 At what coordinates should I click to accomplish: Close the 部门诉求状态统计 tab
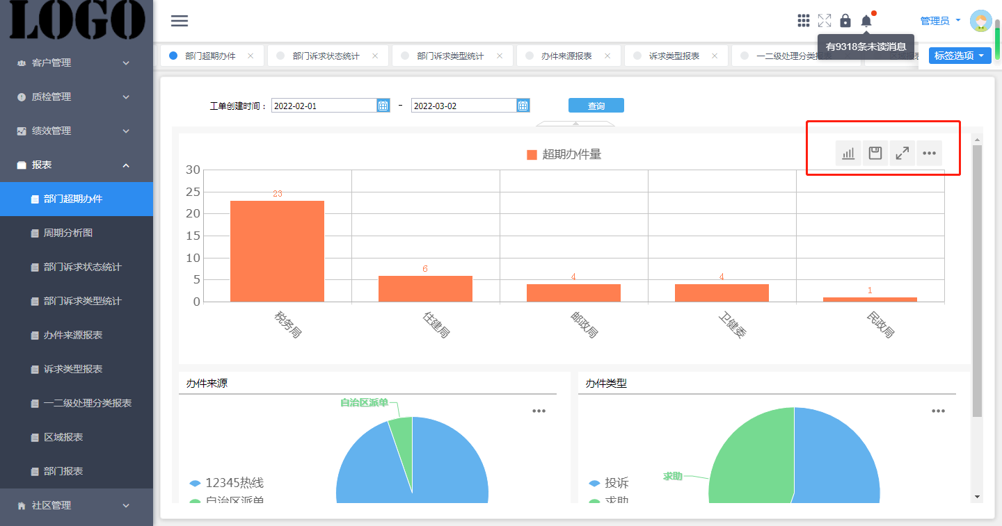coord(375,56)
